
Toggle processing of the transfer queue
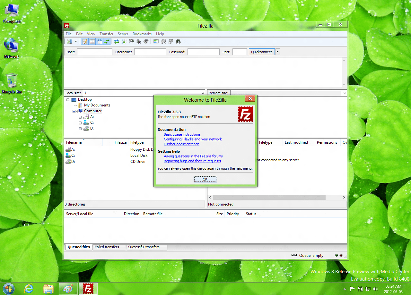[x=124, y=41]
